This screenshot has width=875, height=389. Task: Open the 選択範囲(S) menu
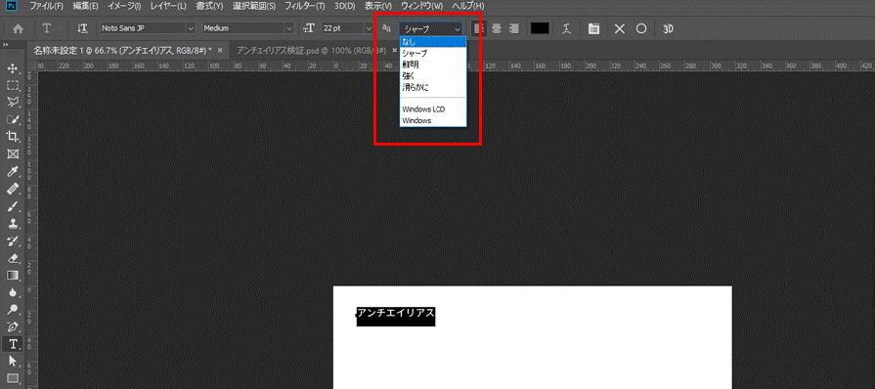point(254,7)
